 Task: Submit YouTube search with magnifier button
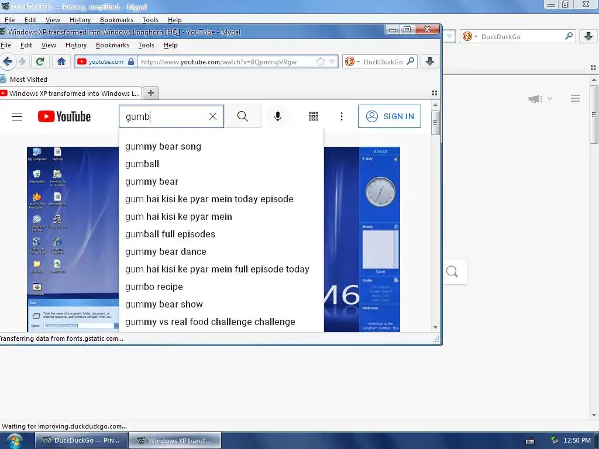click(x=243, y=116)
